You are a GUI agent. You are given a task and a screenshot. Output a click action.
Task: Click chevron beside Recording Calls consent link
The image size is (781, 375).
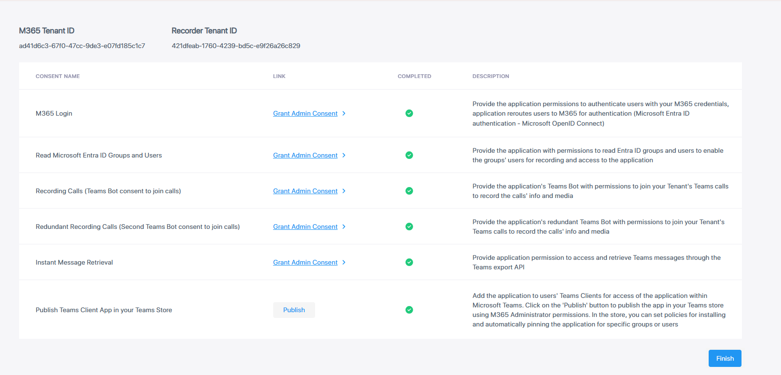(344, 191)
